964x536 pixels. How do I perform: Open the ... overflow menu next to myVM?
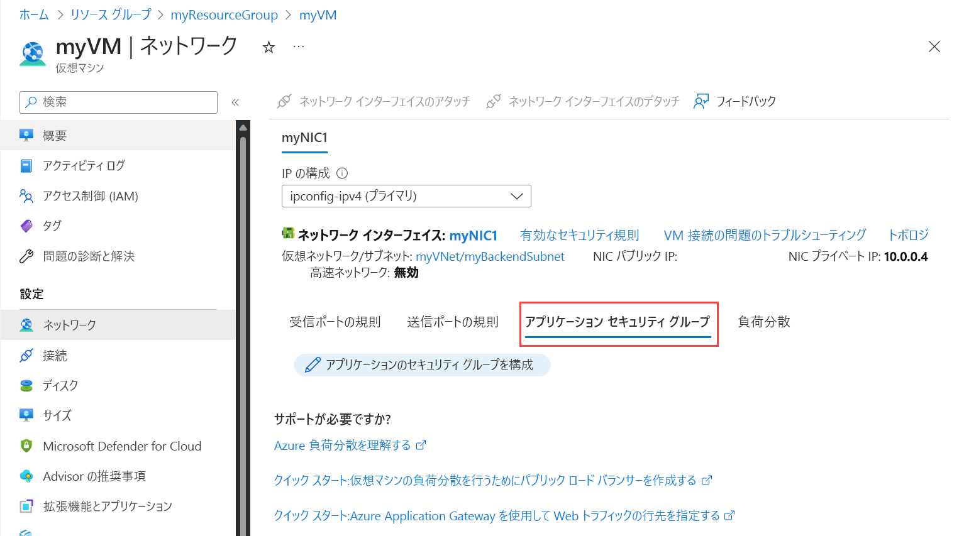pos(298,46)
